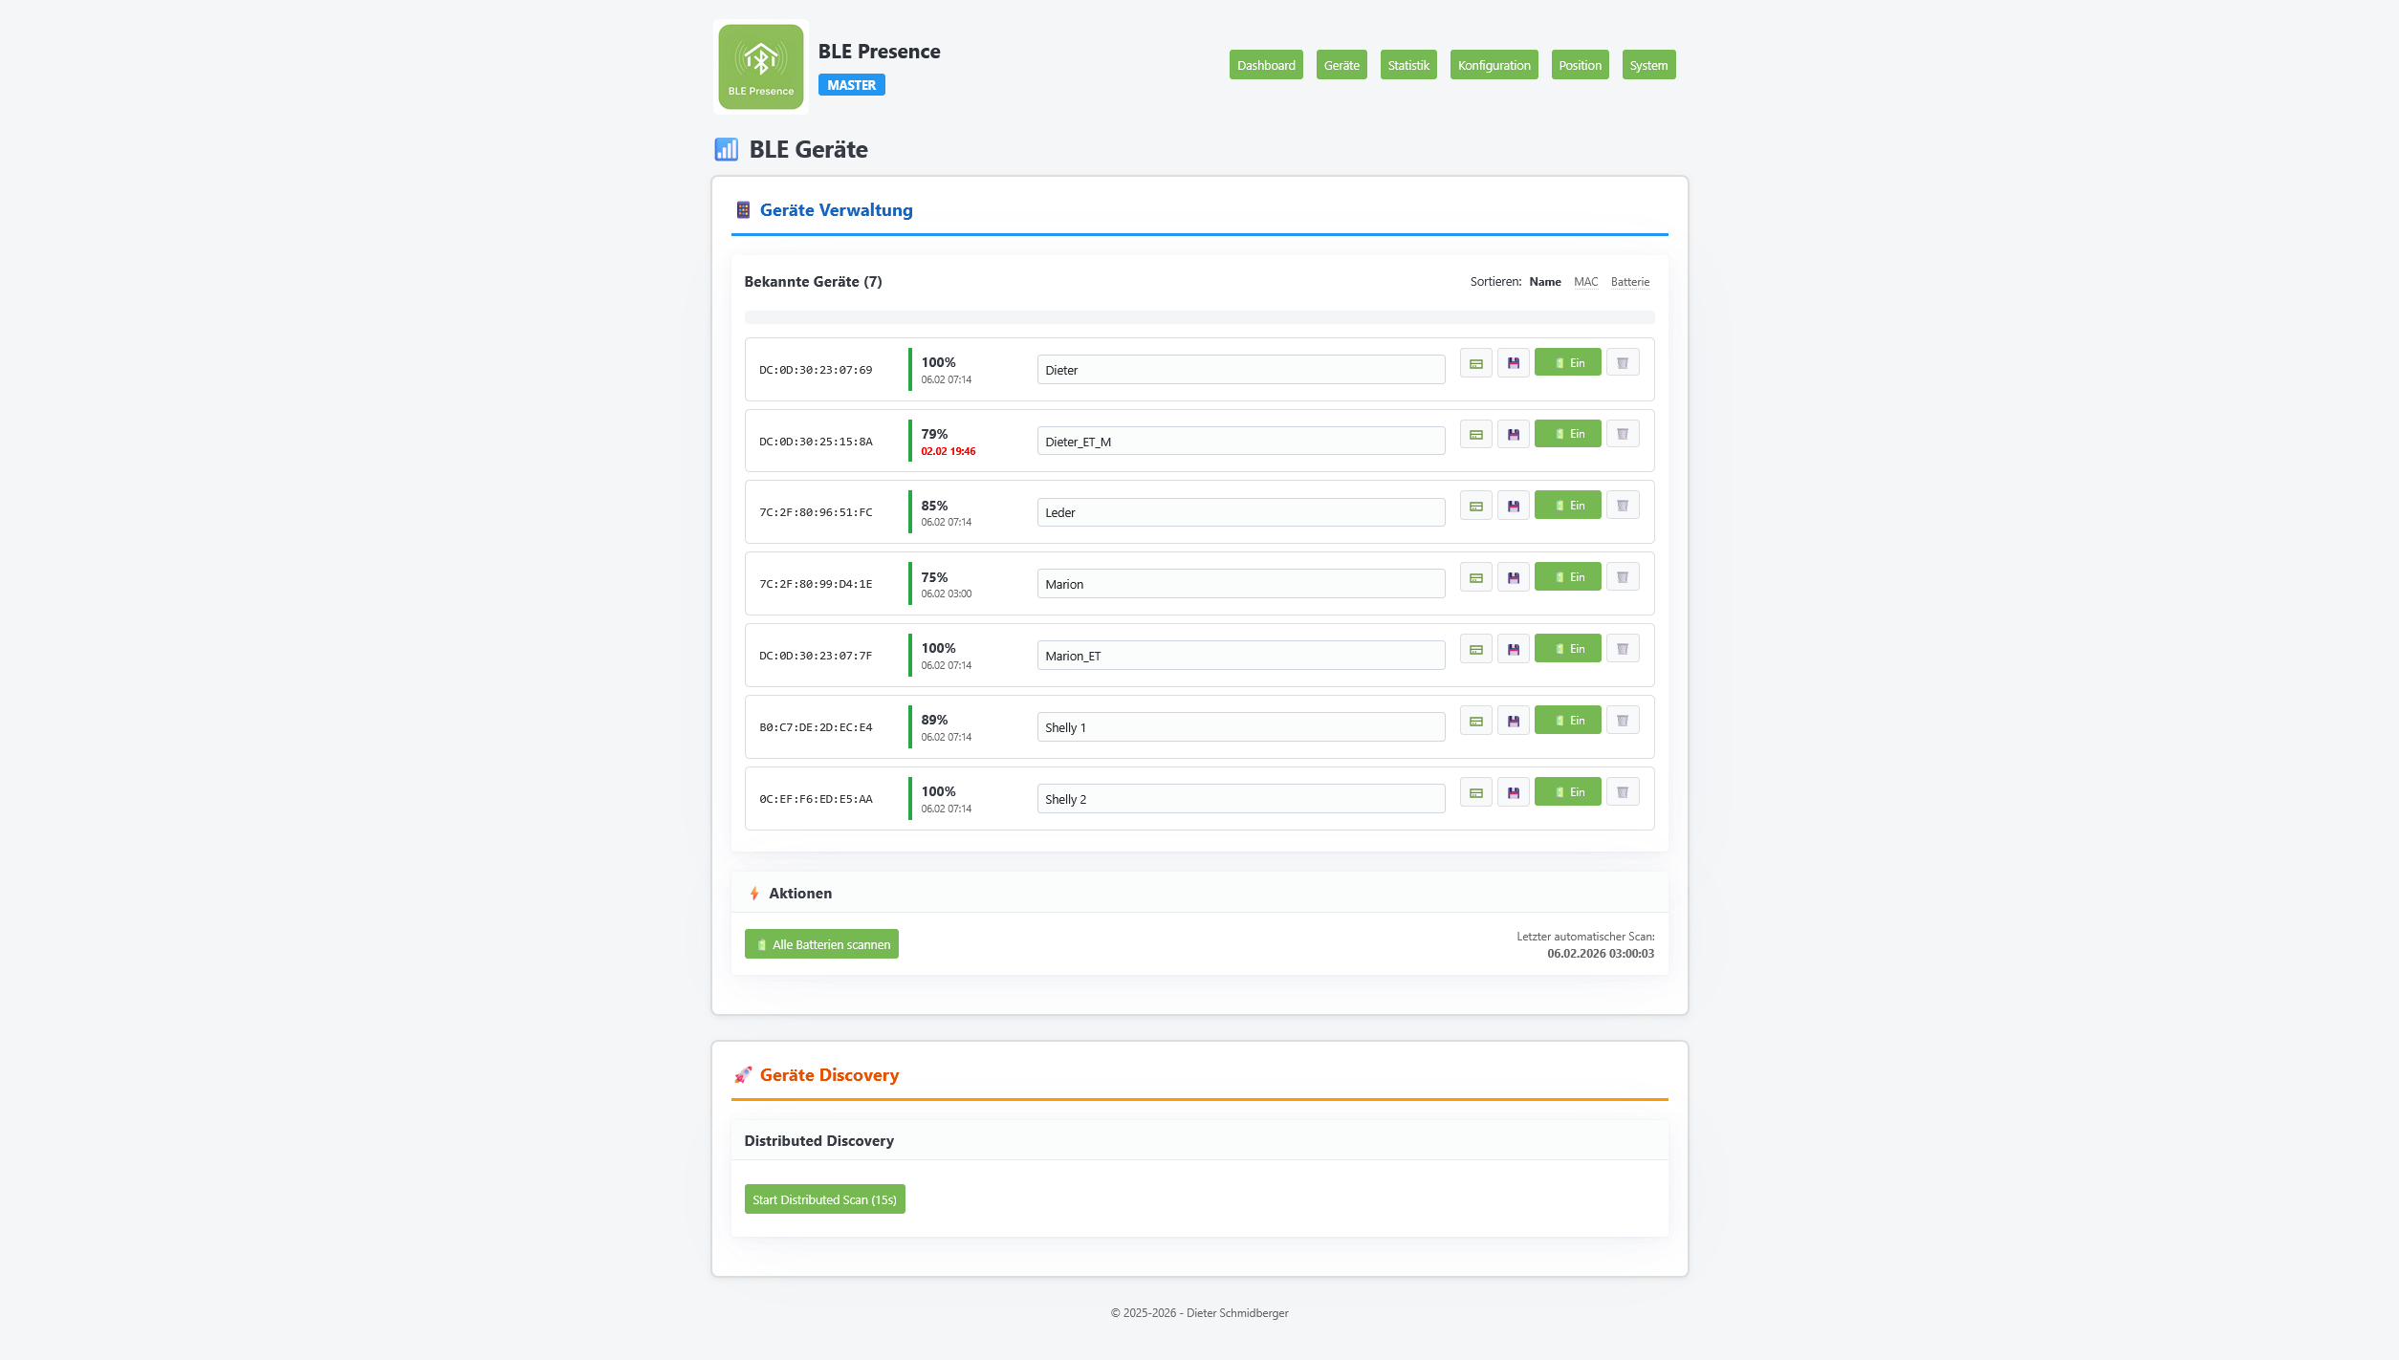Click the Leder device name field
This screenshot has height=1360, width=2399.
click(x=1240, y=513)
